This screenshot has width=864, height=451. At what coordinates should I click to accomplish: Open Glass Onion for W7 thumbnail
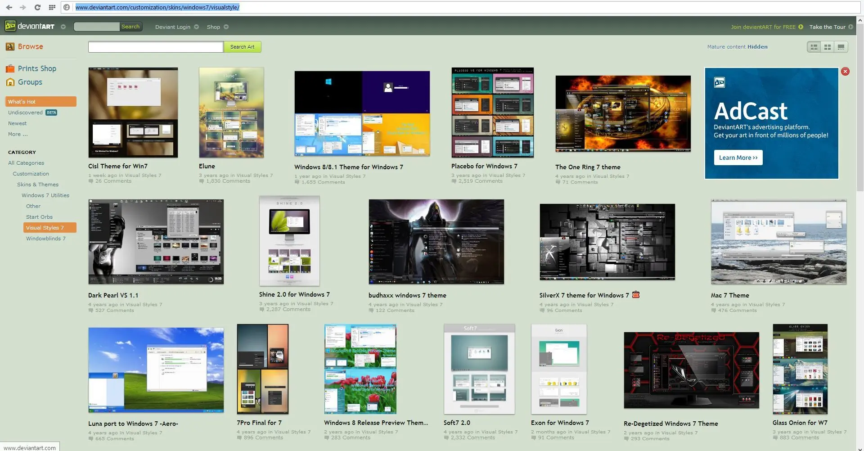pyautogui.click(x=800, y=369)
